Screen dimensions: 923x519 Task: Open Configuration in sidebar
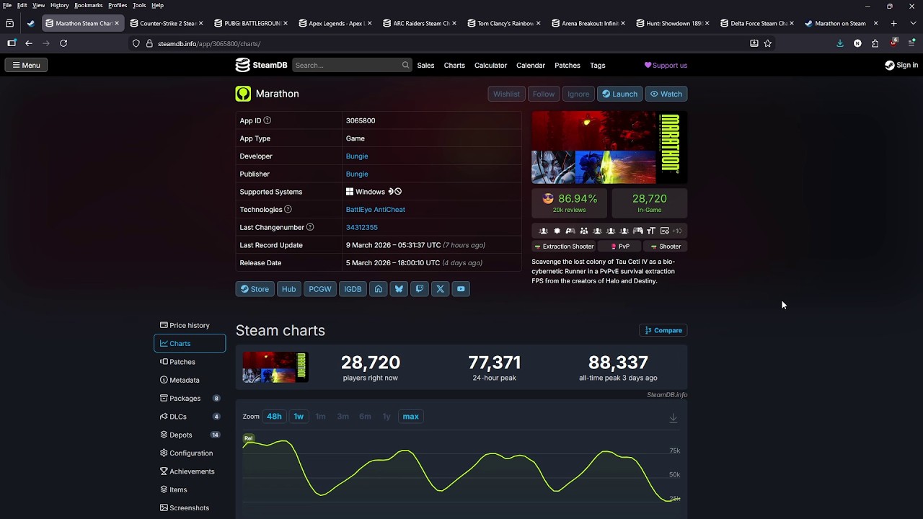[x=190, y=453]
